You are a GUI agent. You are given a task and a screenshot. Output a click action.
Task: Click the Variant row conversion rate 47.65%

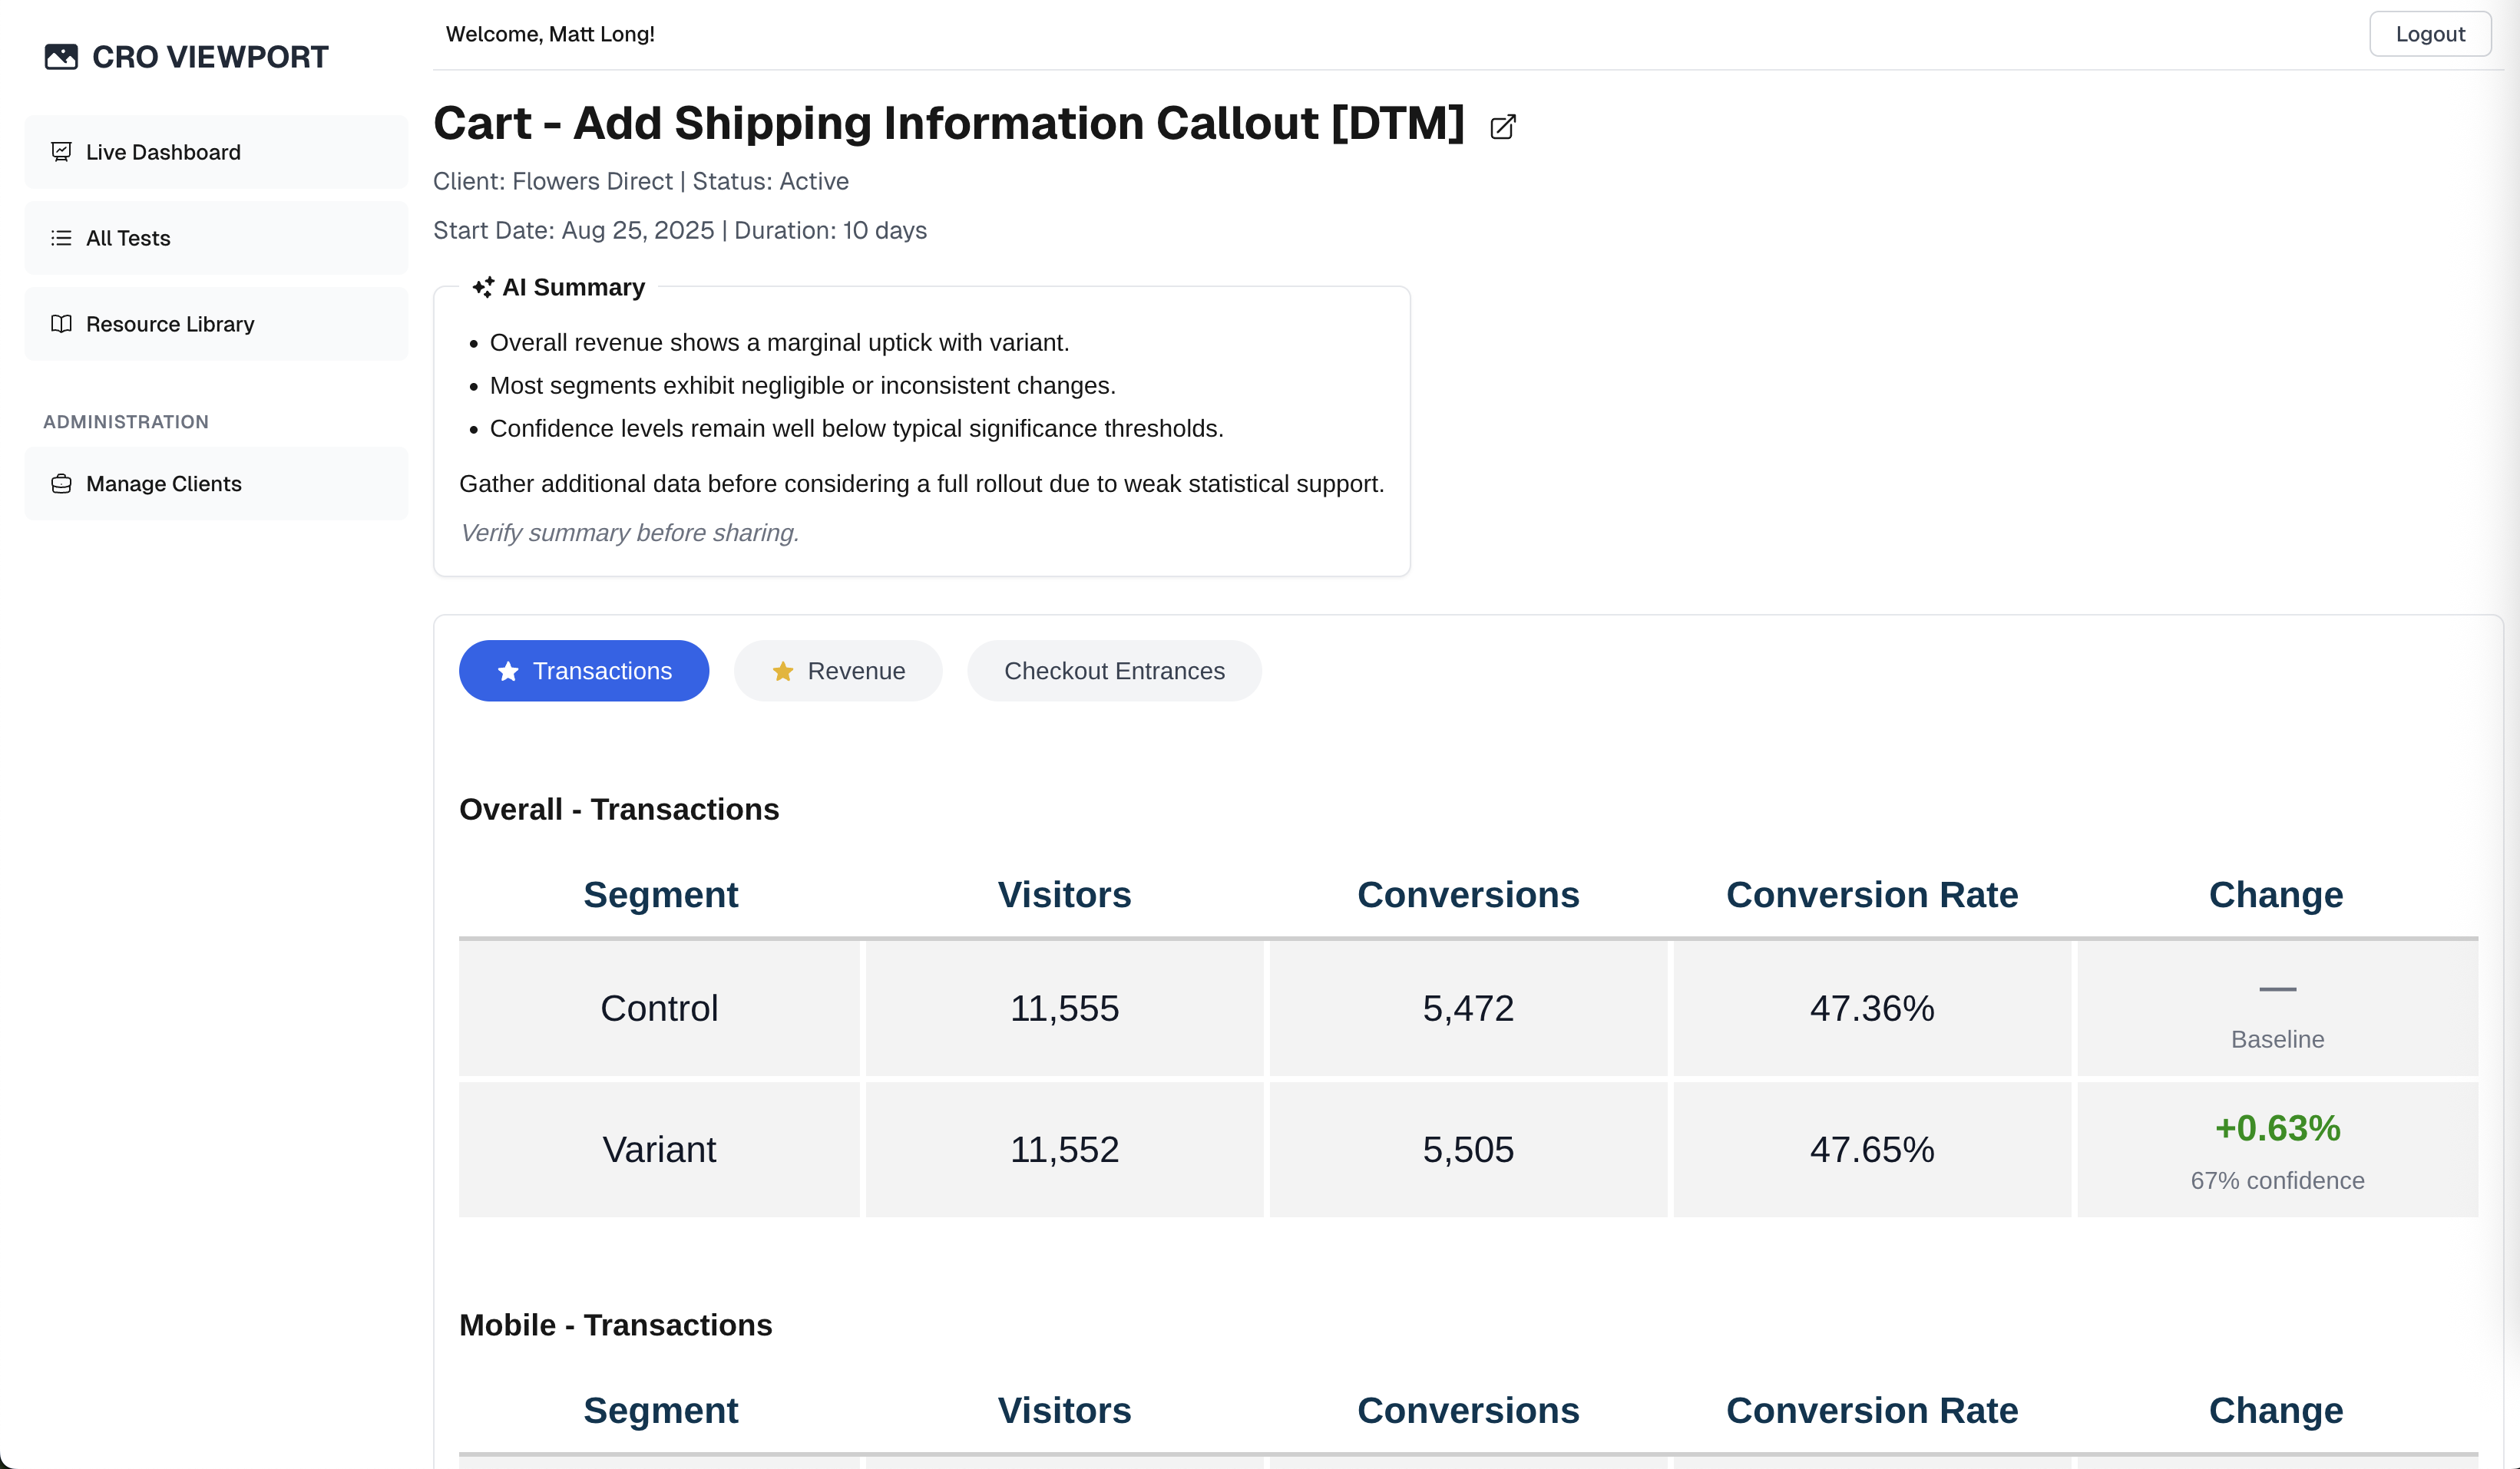1871,1149
